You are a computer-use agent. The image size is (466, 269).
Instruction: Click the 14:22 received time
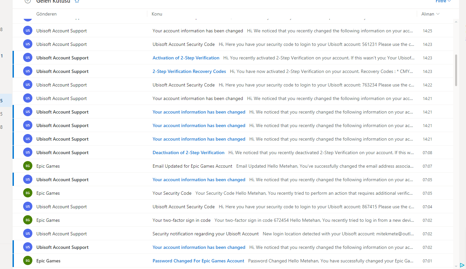[427, 85]
